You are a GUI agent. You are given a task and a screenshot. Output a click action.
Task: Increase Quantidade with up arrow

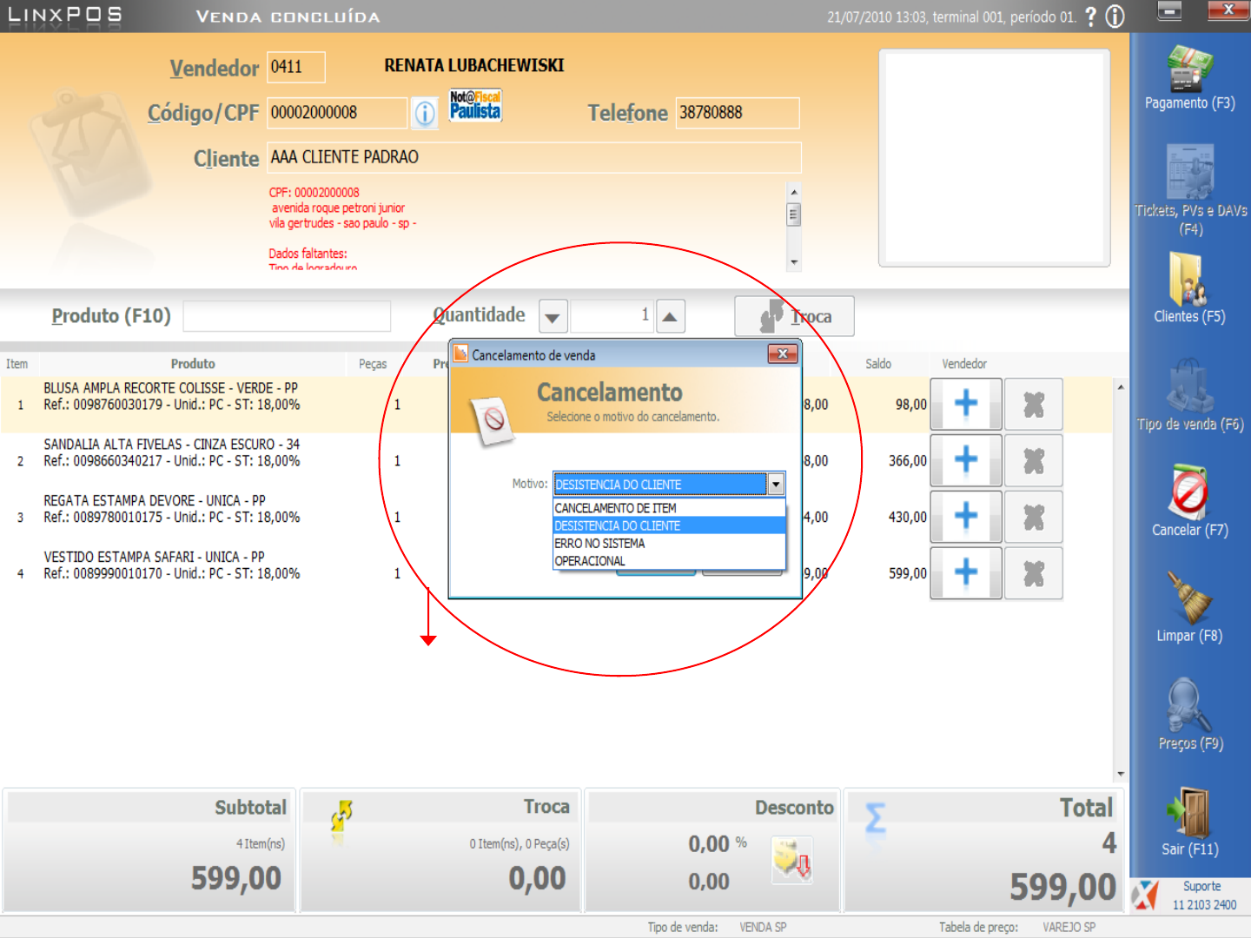click(670, 317)
